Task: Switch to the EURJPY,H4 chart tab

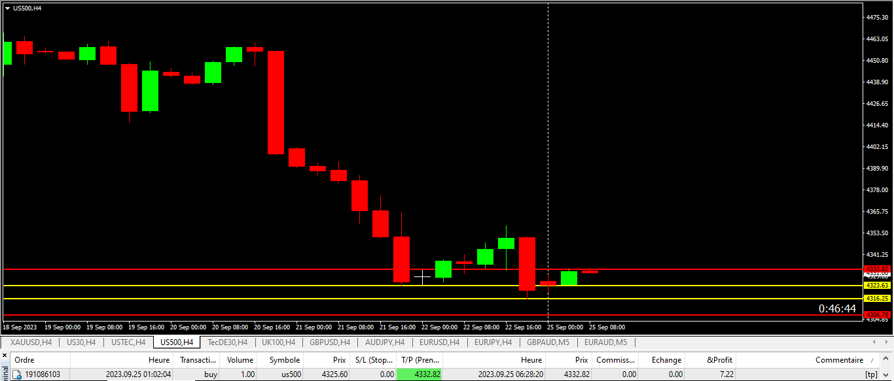Action: [493, 342]
